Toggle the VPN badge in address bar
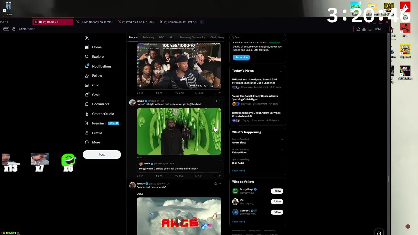Screen dimensions: 418x235 pos(6,29)
